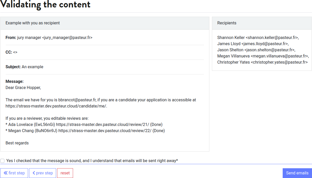This screenshot has width=312, height=178.
Task: Click the double-chevron first step icon
Action: click(x=5, y=173)
